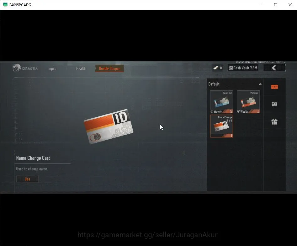Viewport: 297px width, 246px height.
Task: Open the Cash Vault 7.3M display
Action: pyautogui.click(x=243, y=68)
